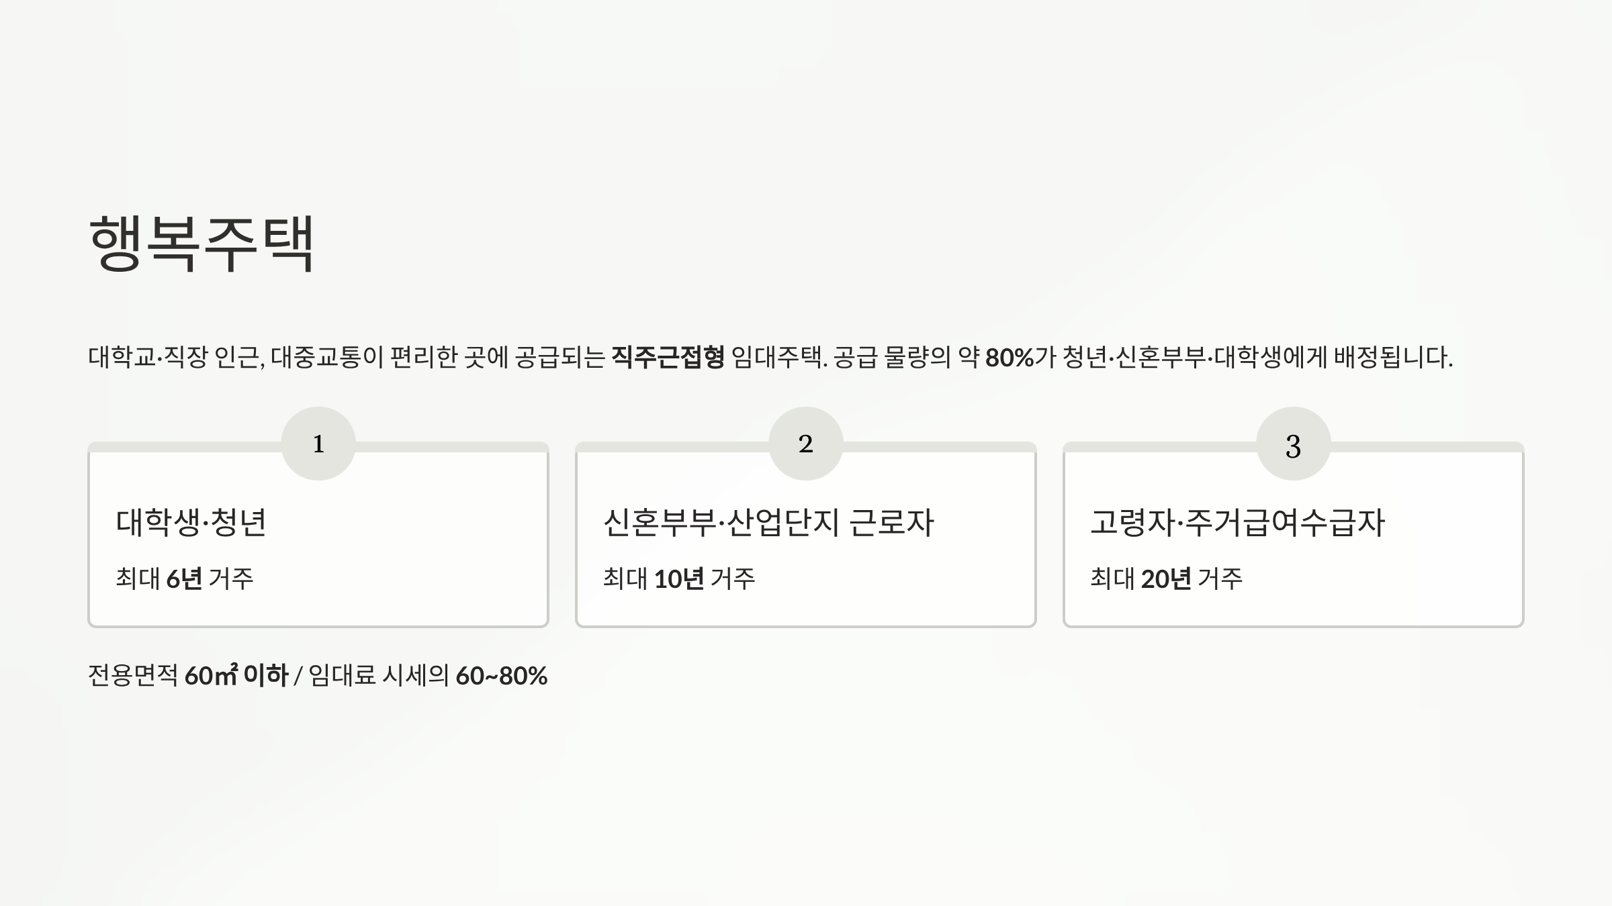Click the 대학교·직장 인근 opening phrase
Screen dimensions: 1612x906
point(174,357)
